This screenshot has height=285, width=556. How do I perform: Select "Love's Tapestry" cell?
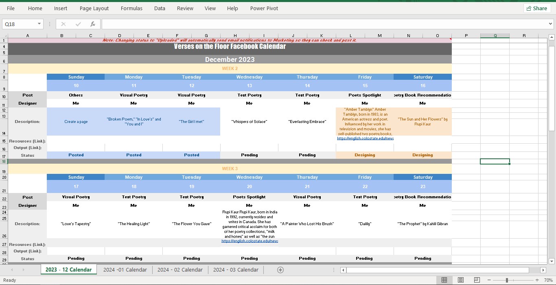pos(76,224)
